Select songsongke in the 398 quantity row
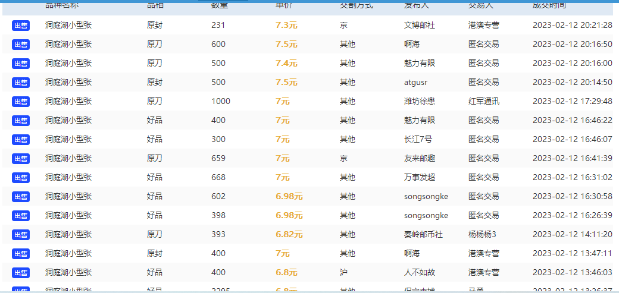The width and height of the screenshot is (619, 293). 426,215
